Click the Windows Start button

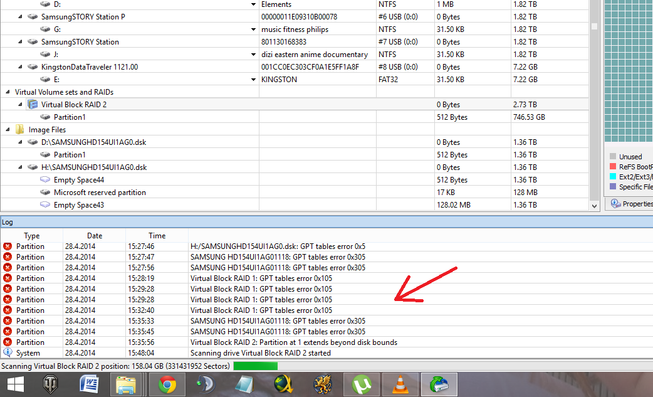click(16, 384)
